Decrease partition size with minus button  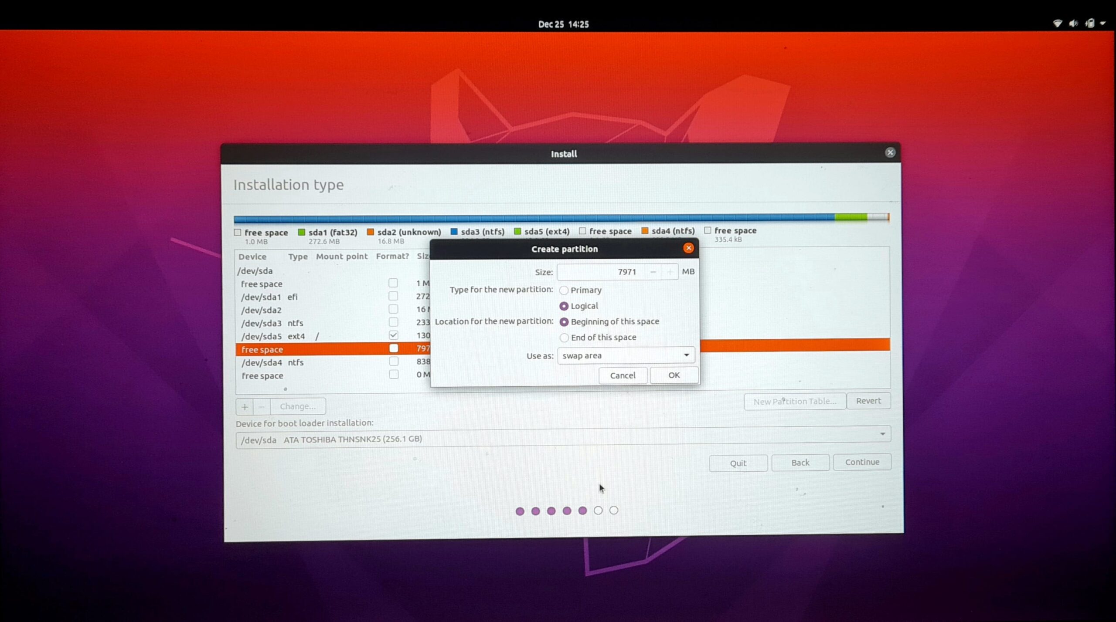click(x=653, y=272)
